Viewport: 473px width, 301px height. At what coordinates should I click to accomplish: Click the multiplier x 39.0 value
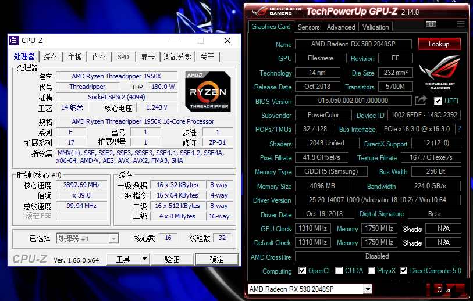coord(81,195)
